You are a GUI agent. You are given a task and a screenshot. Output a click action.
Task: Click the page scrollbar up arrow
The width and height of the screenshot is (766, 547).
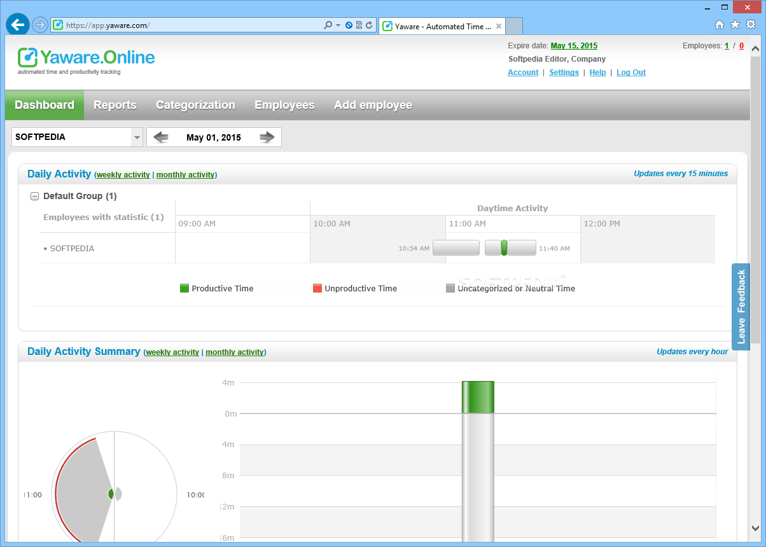tap(755, 49)
